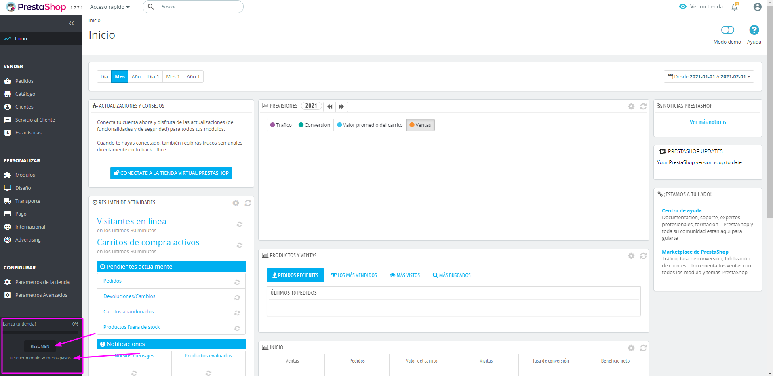
Task: Open the date range picker dropdown
Action: [x=709, y=77]
